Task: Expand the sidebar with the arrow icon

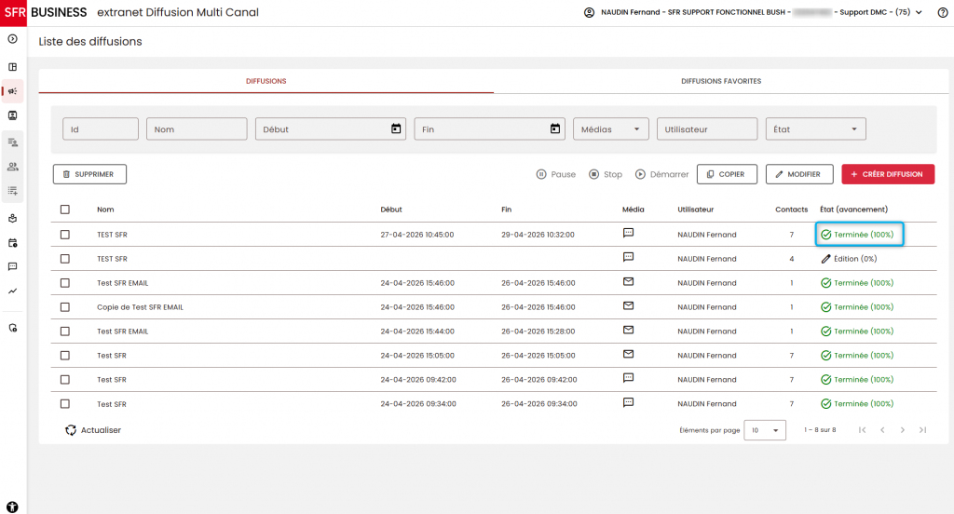Action: pyautogui.click(x=12, y=39)
